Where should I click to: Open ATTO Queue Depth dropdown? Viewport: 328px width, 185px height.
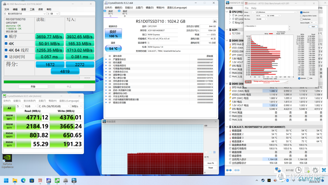[314, 23]
